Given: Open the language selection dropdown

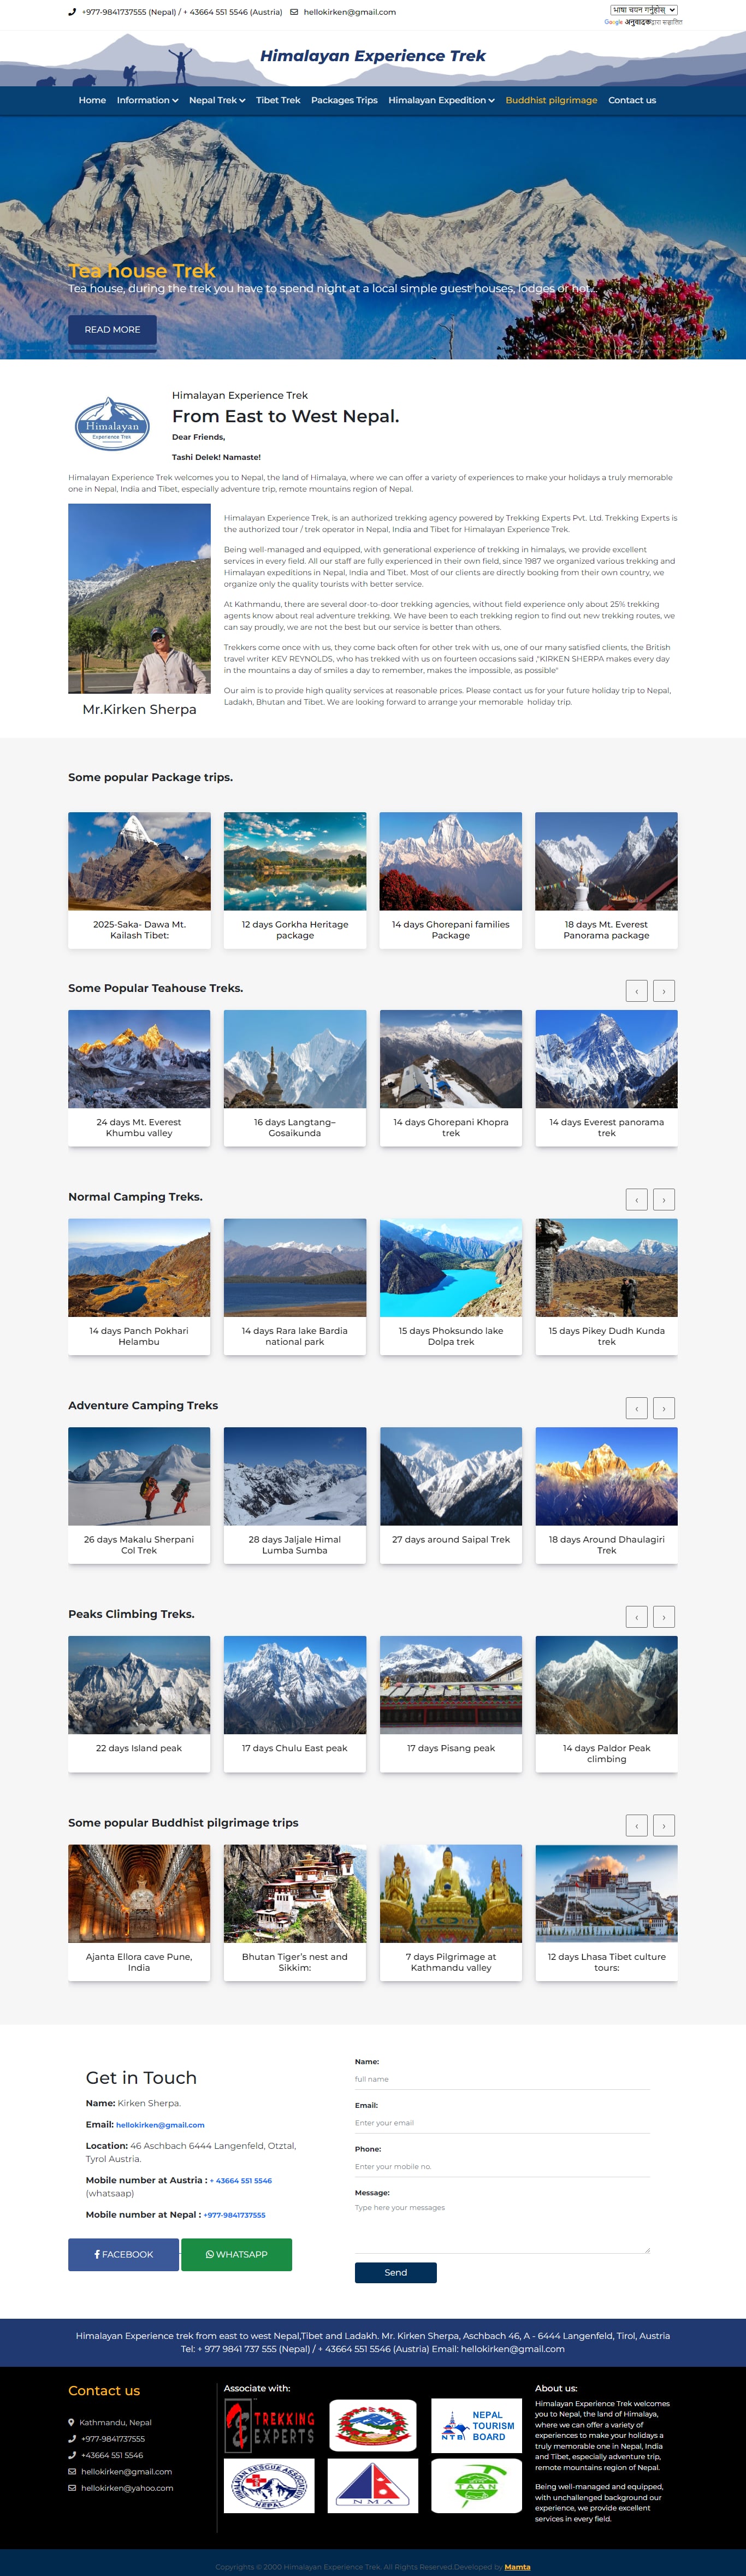Looking at the screenshot, I should point(644,10).
